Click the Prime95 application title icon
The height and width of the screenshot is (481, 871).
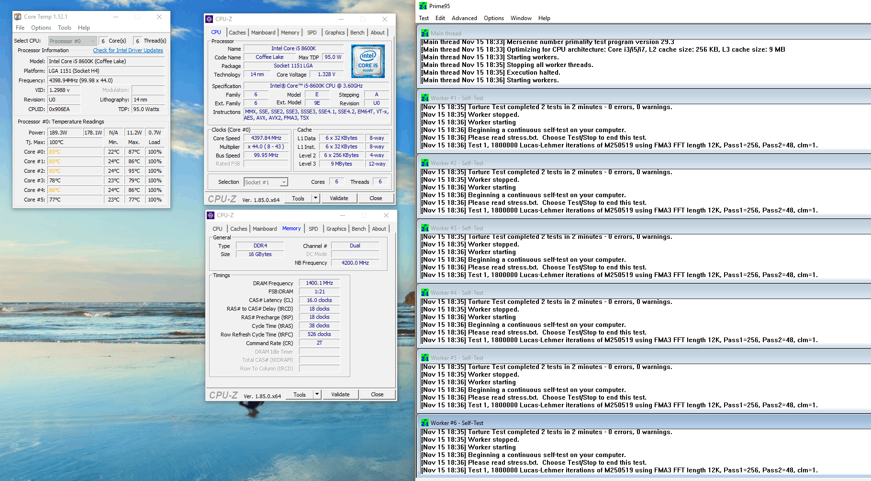point(423,6)
